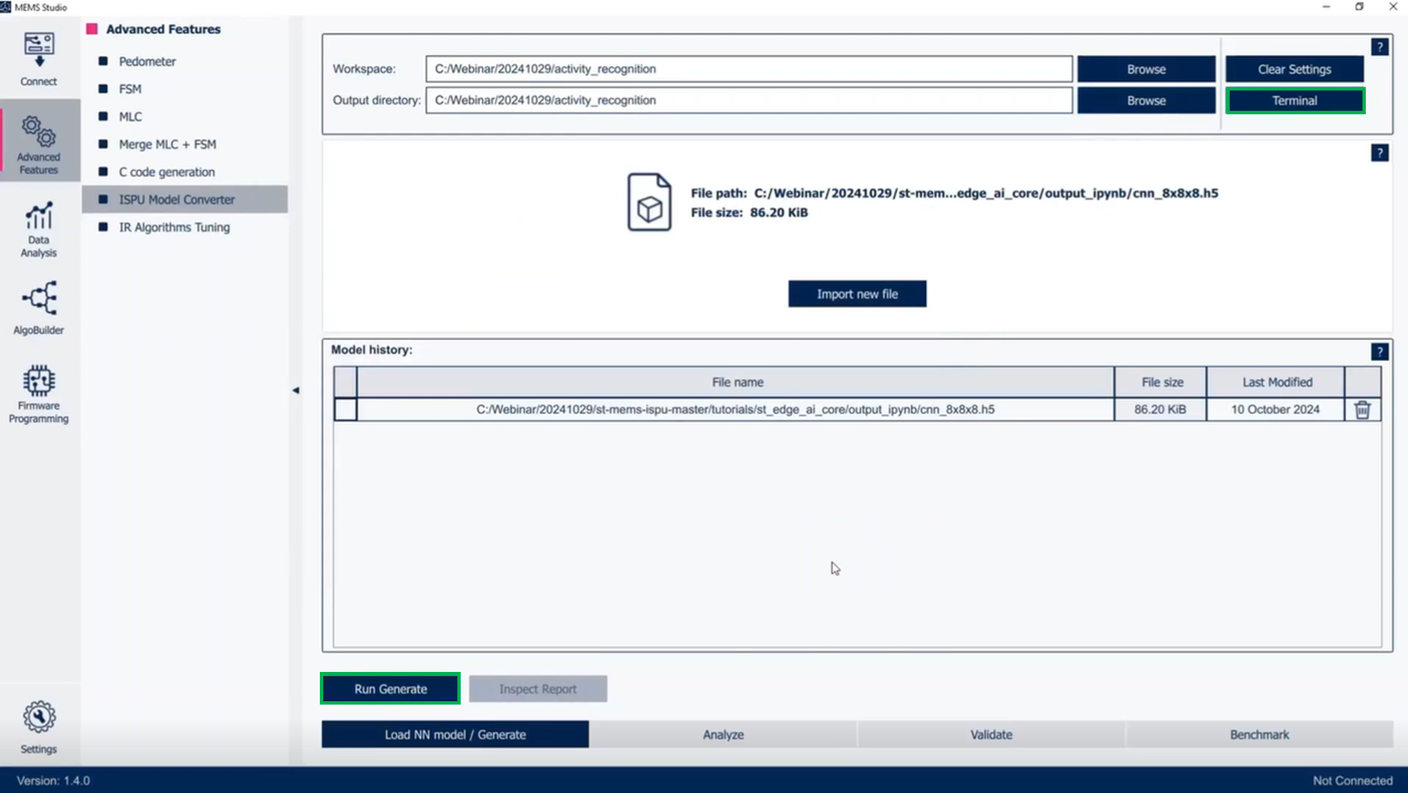The image size is (1408, 793).
Task: Open Firmware Programming from the sidebar
Action: pos(38,393)
